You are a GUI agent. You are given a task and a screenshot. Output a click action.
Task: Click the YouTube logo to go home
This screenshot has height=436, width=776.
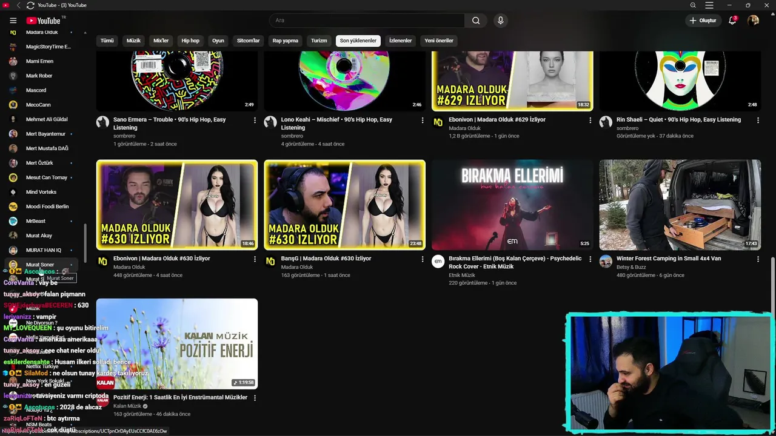pos(43,21)
